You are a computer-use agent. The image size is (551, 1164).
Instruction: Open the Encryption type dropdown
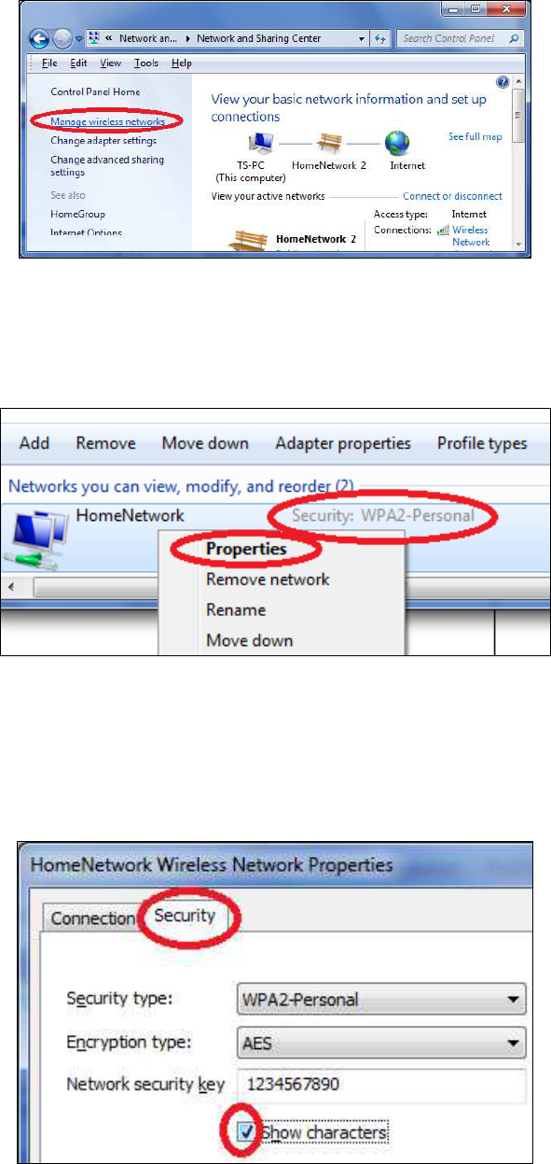coord(382,1041)
